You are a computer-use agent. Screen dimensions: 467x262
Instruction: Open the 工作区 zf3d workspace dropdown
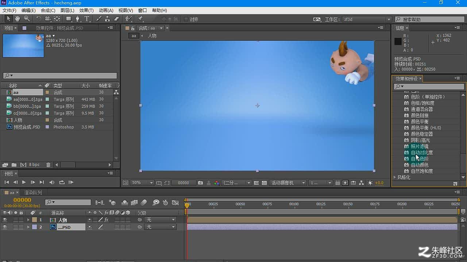coord(367,19)
